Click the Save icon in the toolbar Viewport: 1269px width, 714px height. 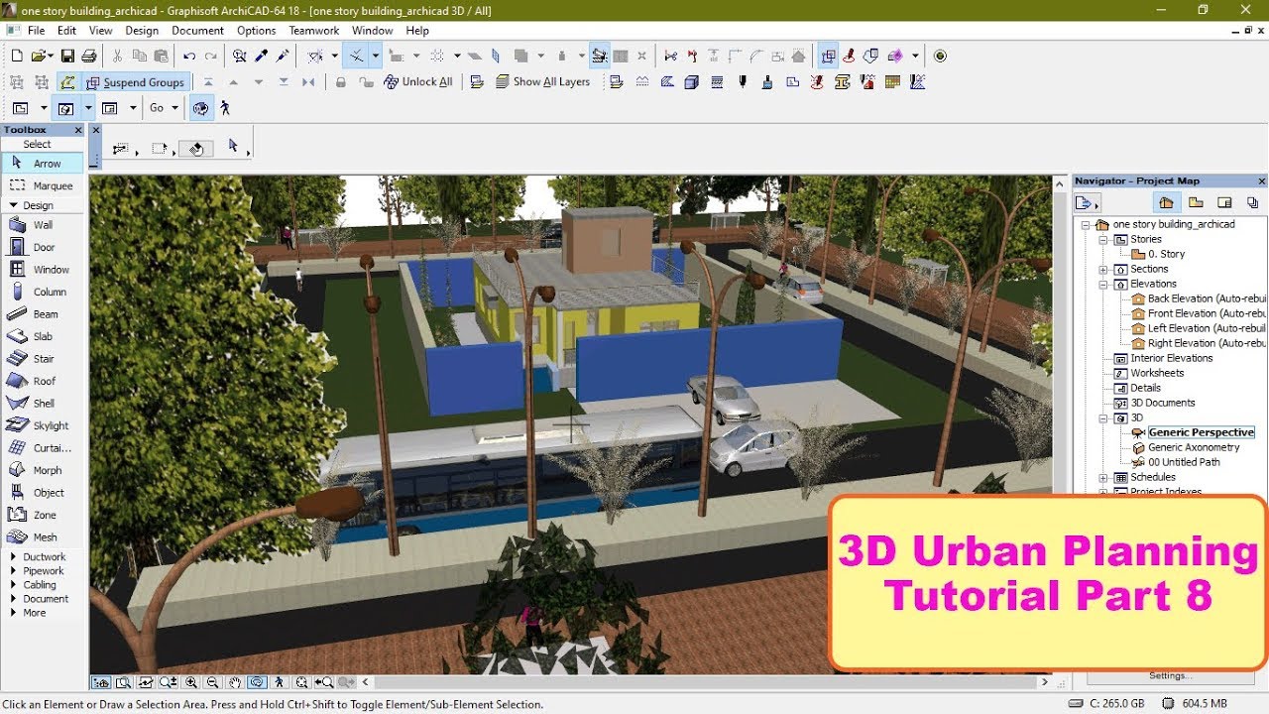tap(67, 57)
